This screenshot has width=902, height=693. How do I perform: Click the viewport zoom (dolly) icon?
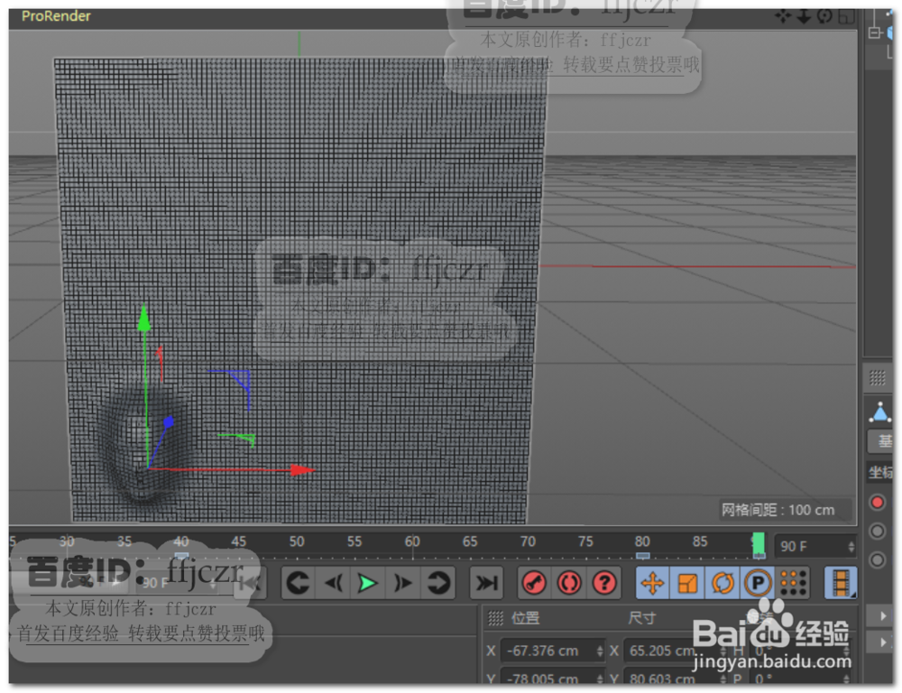pos(804,16)
